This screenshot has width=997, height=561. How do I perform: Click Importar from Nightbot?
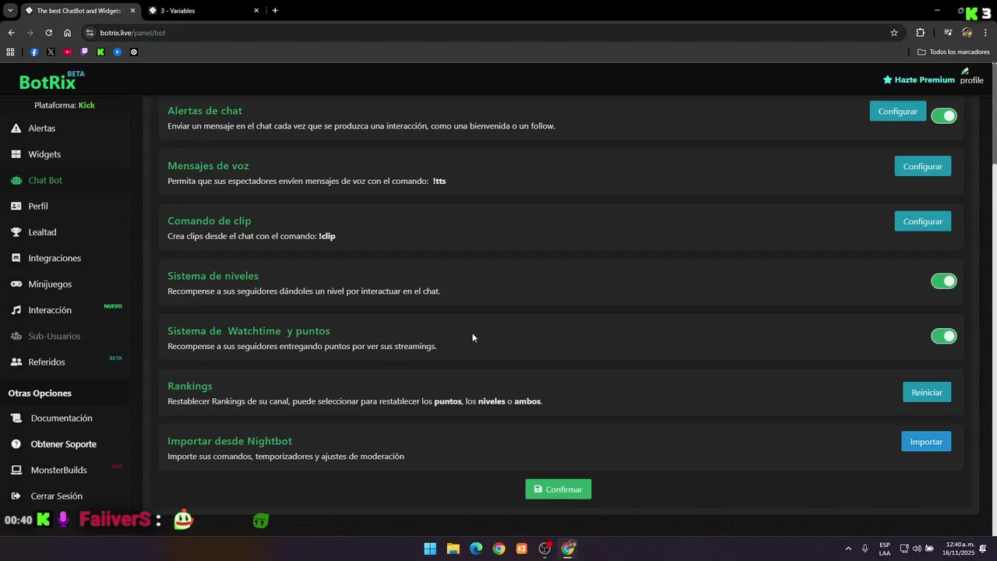coord(926,442)
